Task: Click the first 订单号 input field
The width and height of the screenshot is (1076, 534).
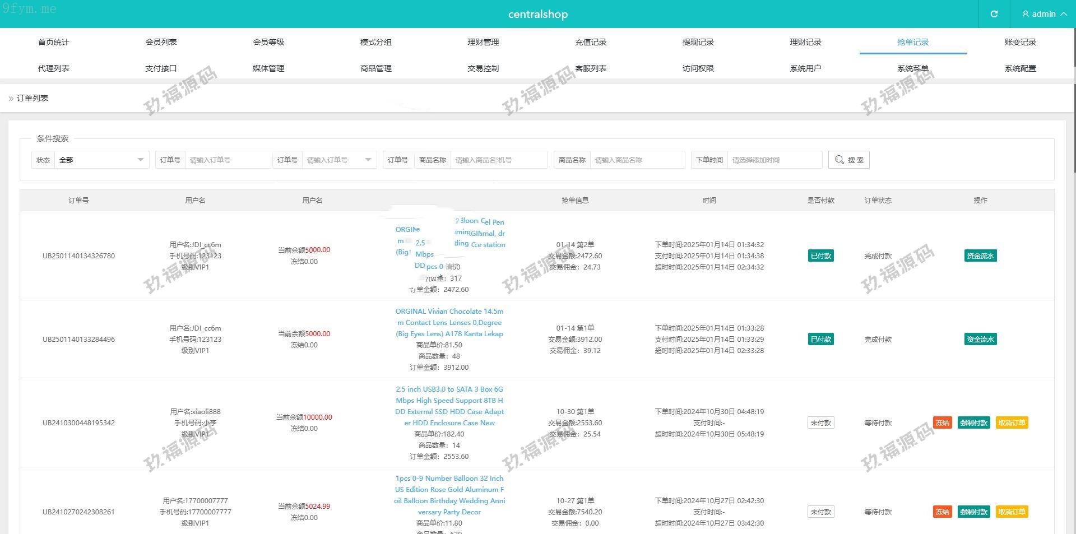Action: [x=228, y=160]
